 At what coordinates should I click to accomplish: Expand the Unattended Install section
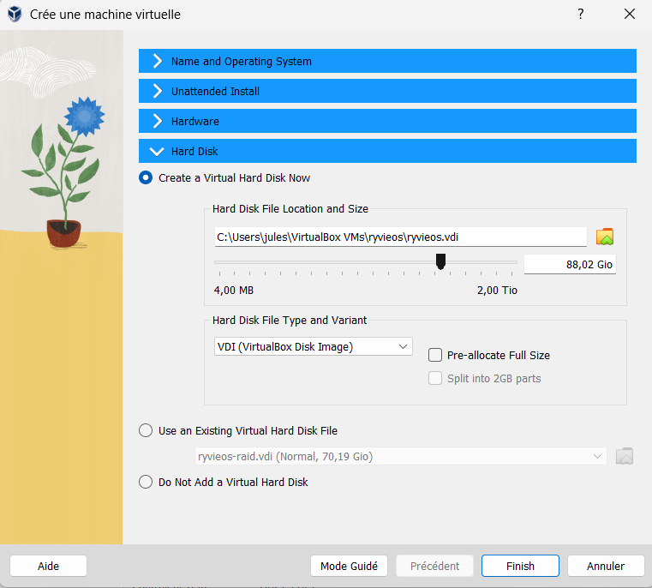pyautogui.click(x=387, y=91)
